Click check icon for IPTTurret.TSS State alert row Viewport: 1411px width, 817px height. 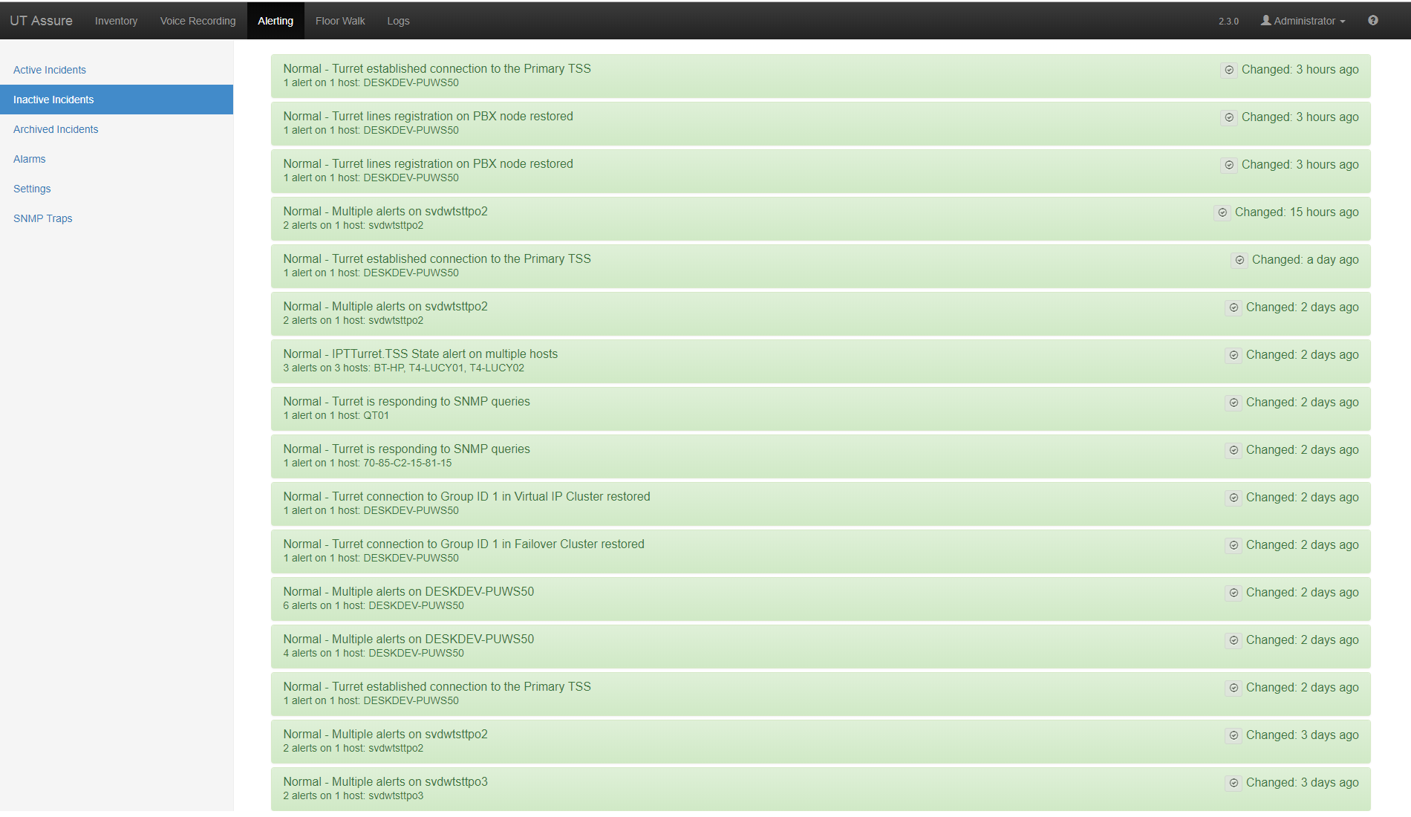[x=1234, y=355]
